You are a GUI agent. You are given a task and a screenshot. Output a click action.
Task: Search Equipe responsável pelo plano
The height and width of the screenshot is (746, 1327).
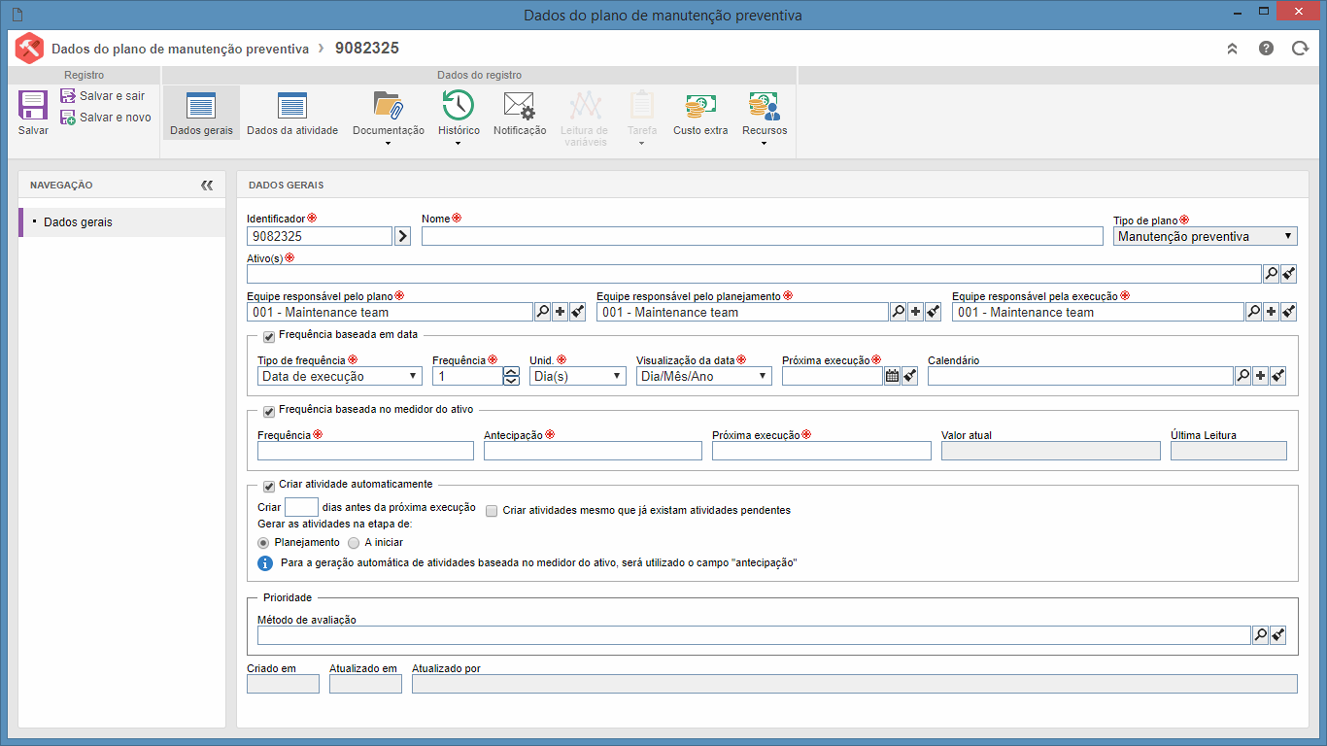542,312
